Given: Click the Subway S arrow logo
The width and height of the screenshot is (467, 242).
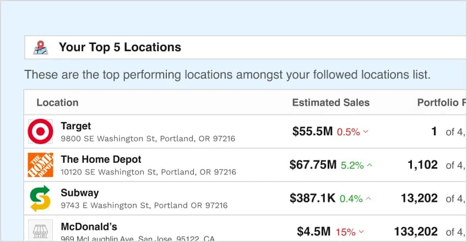Looking at the screenshot, I should coord(40,199).
